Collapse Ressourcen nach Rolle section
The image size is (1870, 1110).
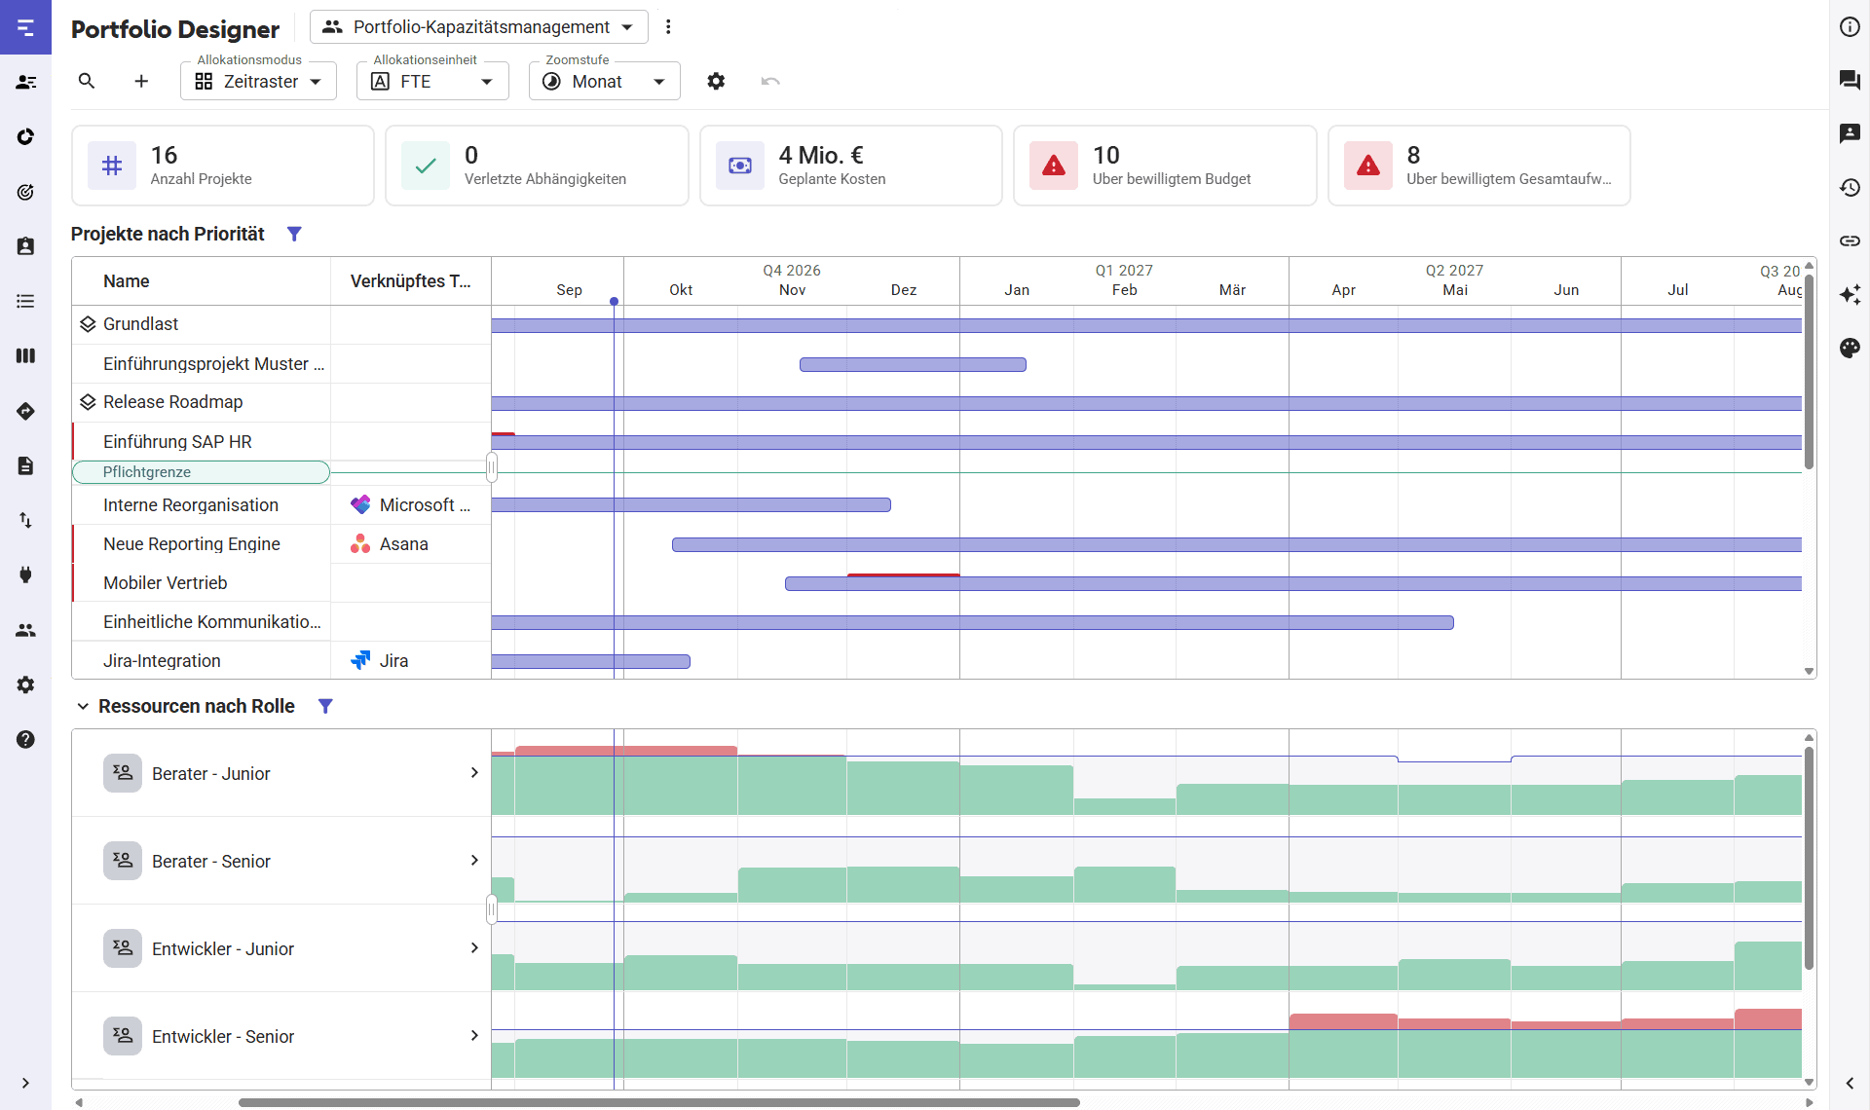[x=83, y=706]
